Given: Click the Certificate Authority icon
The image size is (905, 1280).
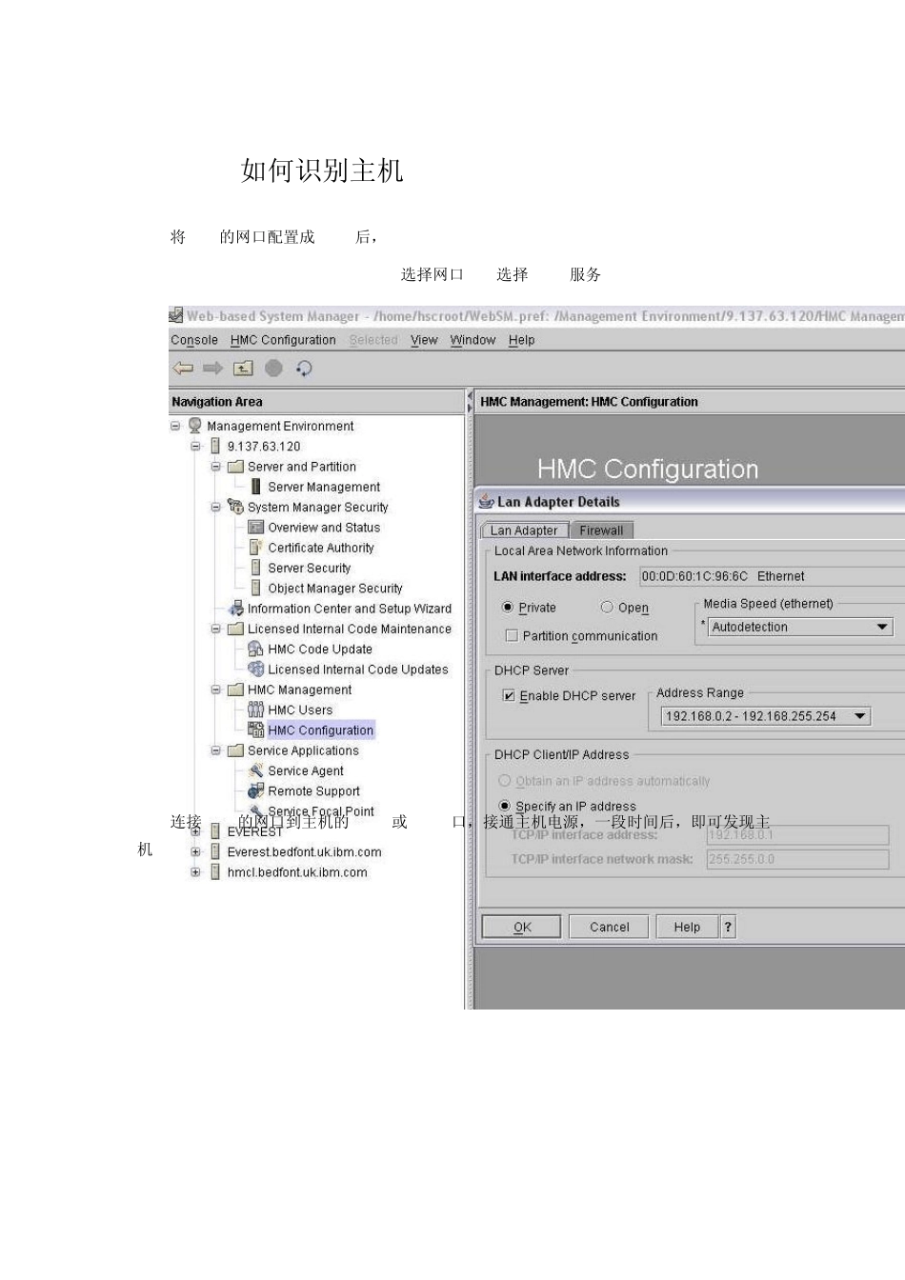Looking at the screenshot, I should (x=255, y=547).
